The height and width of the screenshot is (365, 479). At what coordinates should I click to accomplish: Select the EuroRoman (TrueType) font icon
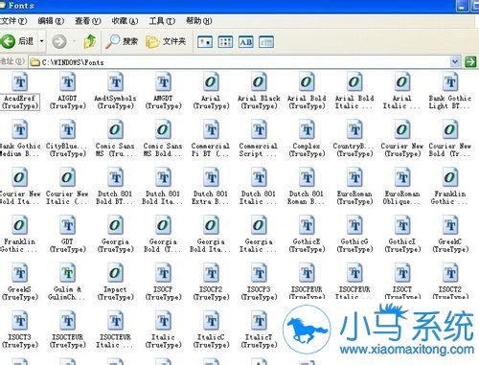click(x=354, y=177)
